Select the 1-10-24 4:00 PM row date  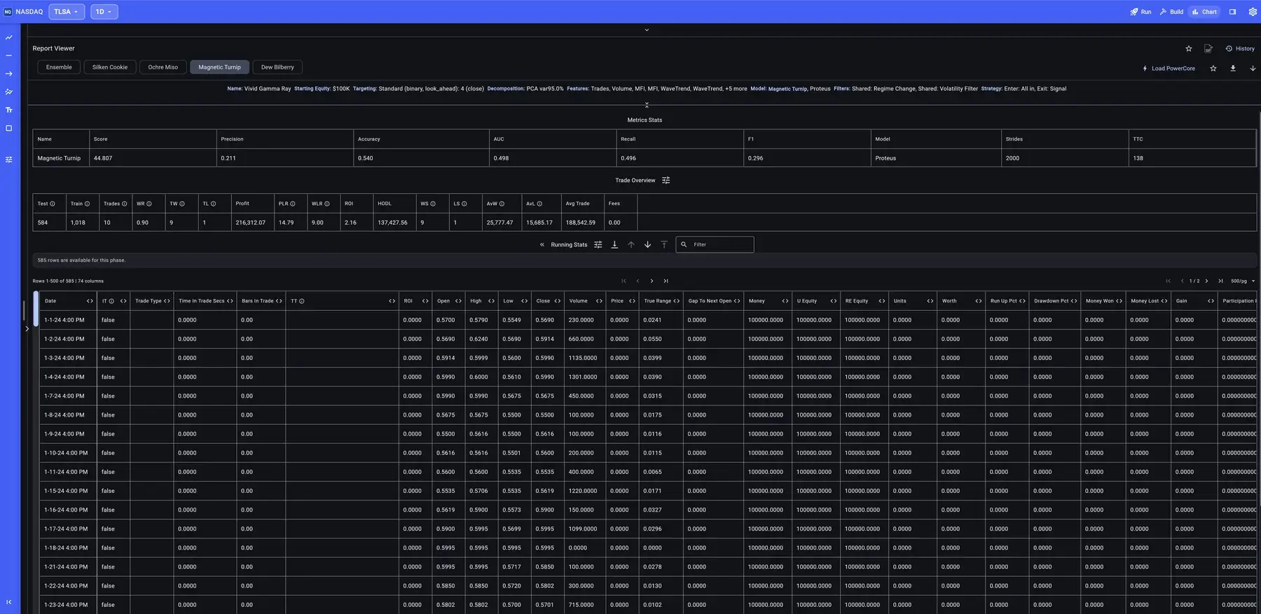click(66, 453)
